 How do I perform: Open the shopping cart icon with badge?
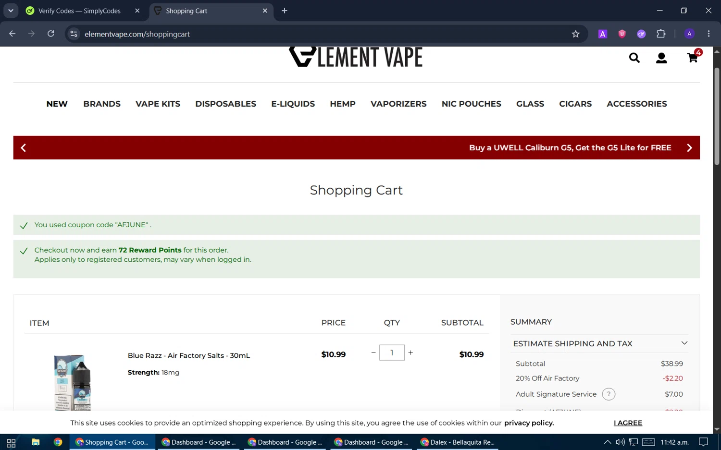[694, 57]
